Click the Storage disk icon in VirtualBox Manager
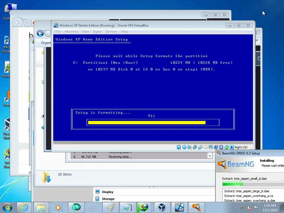The image size is (284, 213). click(97, 199)
